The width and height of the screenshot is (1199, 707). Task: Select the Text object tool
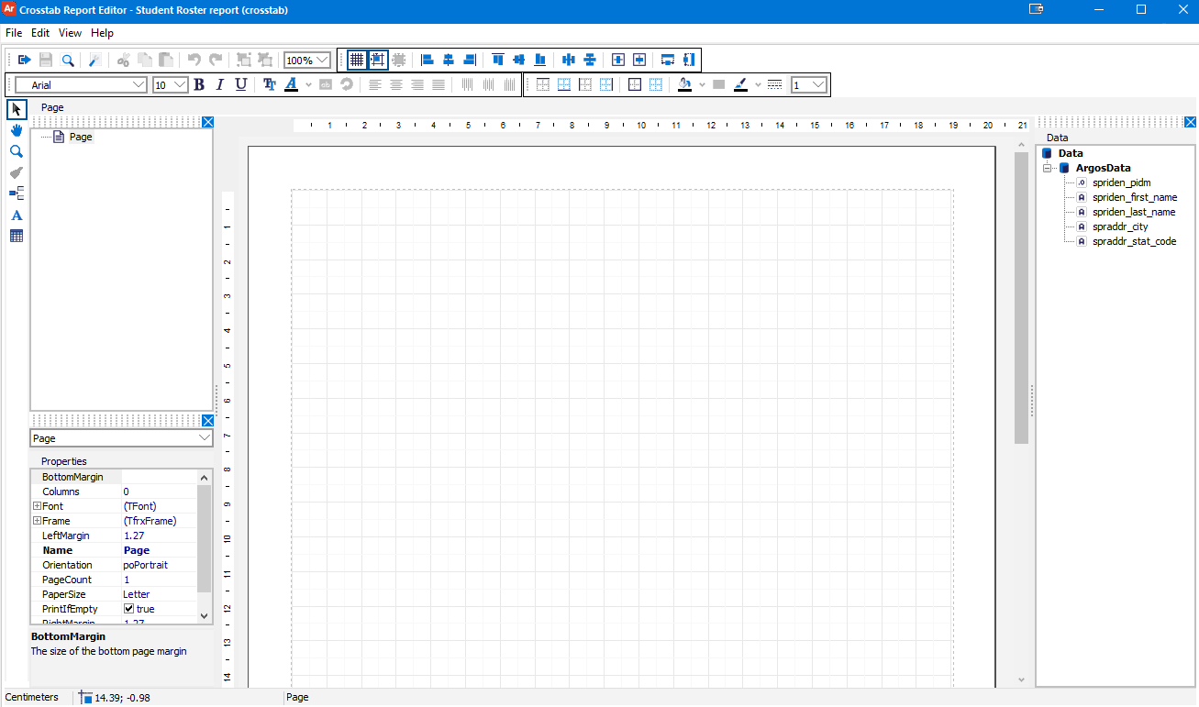16,215
